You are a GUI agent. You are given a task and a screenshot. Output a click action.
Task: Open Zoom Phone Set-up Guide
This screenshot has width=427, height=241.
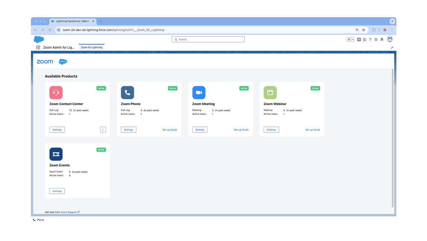coord(170,130)
